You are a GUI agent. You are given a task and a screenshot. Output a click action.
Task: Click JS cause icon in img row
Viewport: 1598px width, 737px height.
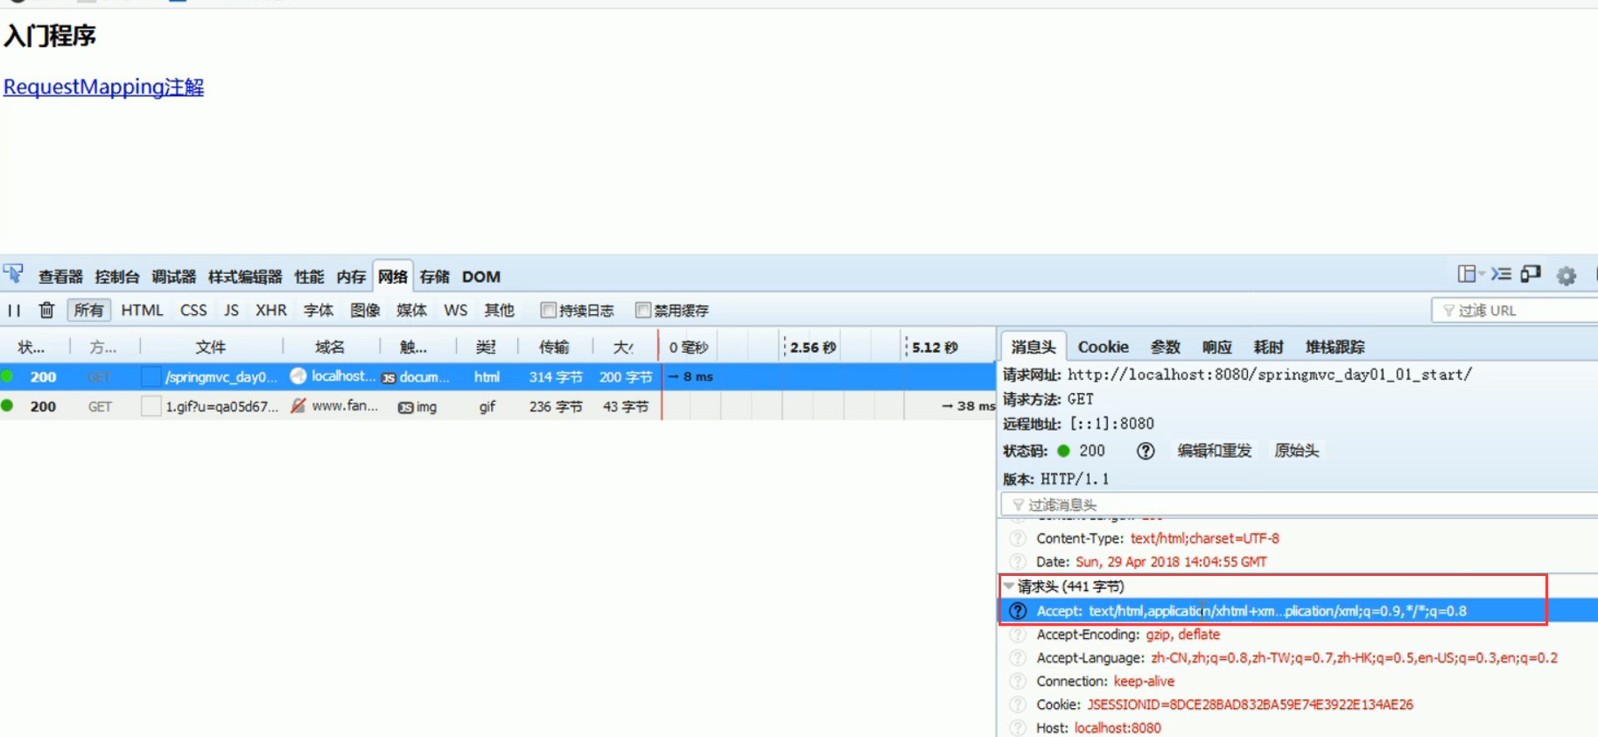pyautogui.click(x=405, y=407)
